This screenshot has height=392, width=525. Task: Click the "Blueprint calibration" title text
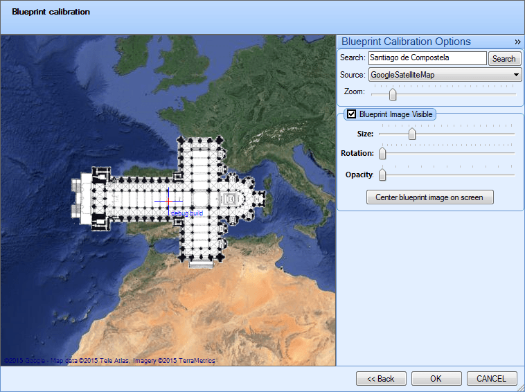click(51, 12)
